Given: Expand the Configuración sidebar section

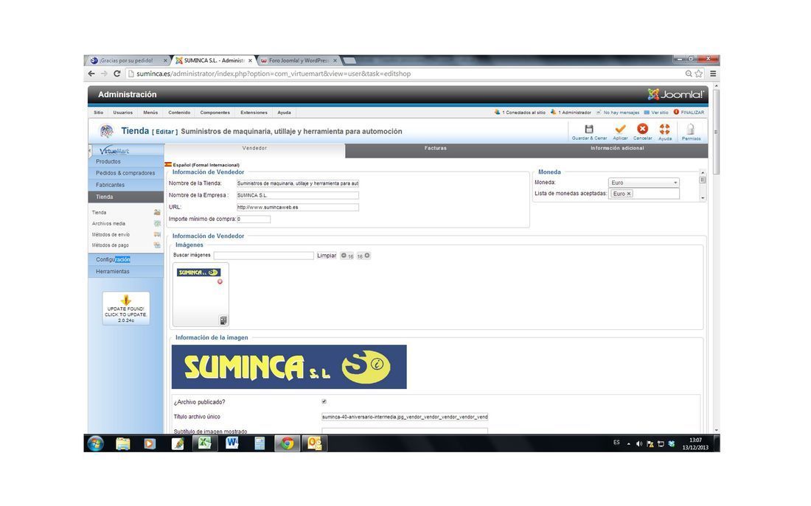Looking at the screenshot, I should pyautogui.click(x=125, y=259).
